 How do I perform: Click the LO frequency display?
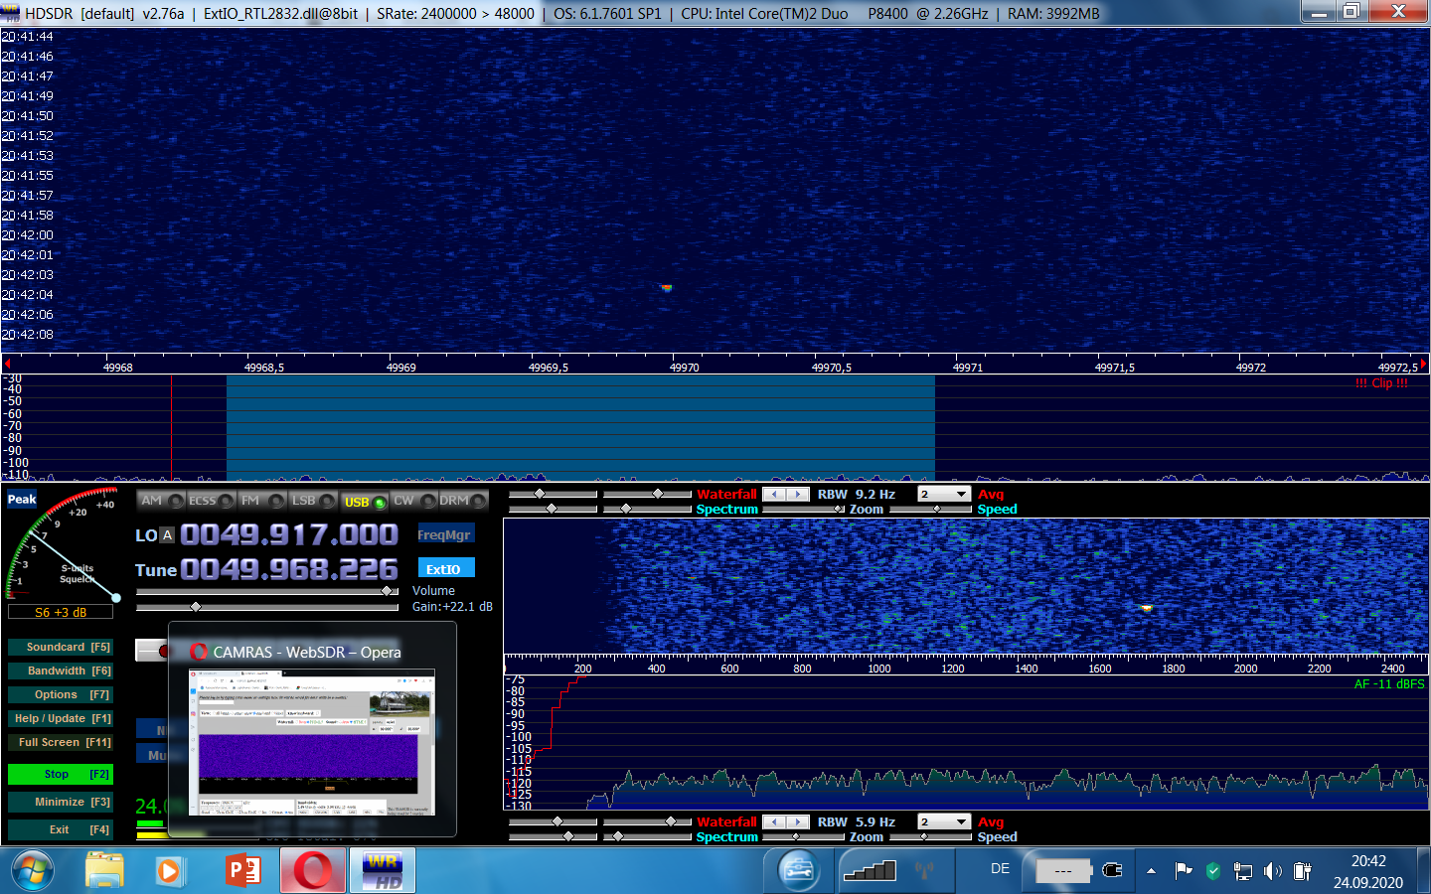coord(289,535)
